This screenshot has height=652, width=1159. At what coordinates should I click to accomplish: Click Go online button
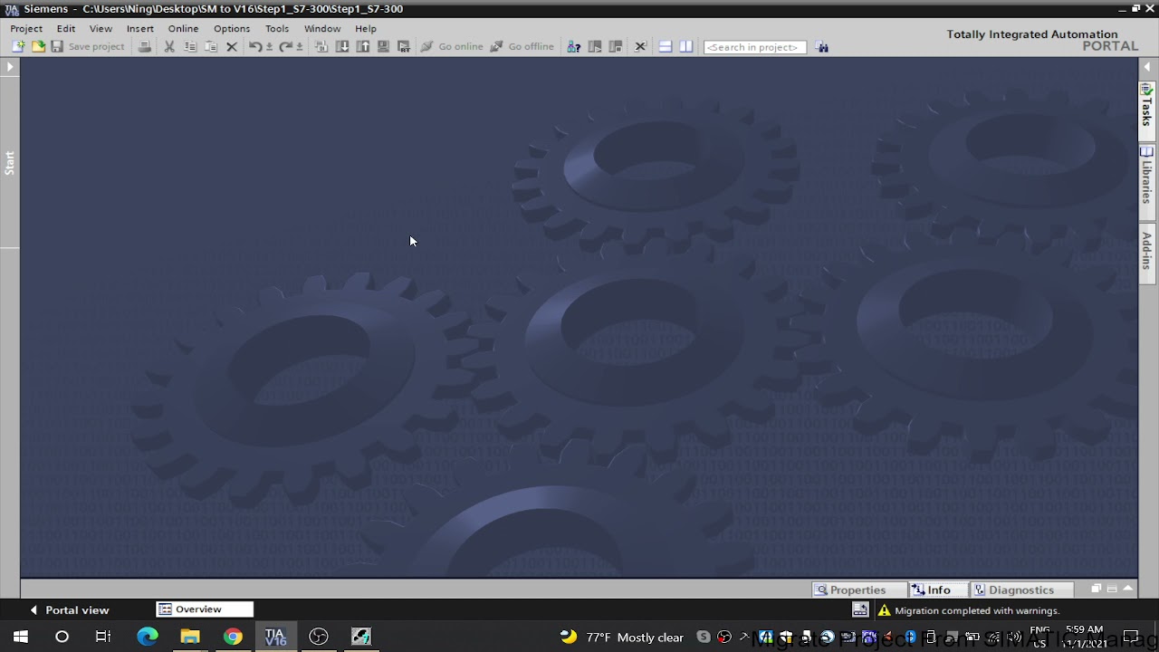452,46
